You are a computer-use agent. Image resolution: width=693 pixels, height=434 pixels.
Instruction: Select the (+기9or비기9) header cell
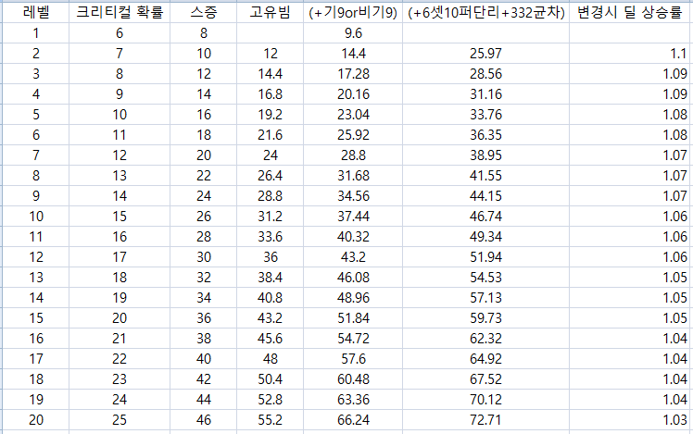[x=352, y=13]
